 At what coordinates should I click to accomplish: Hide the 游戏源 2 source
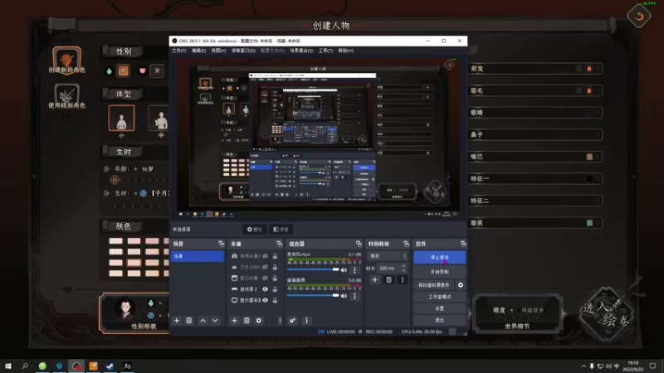pos(265,289)
